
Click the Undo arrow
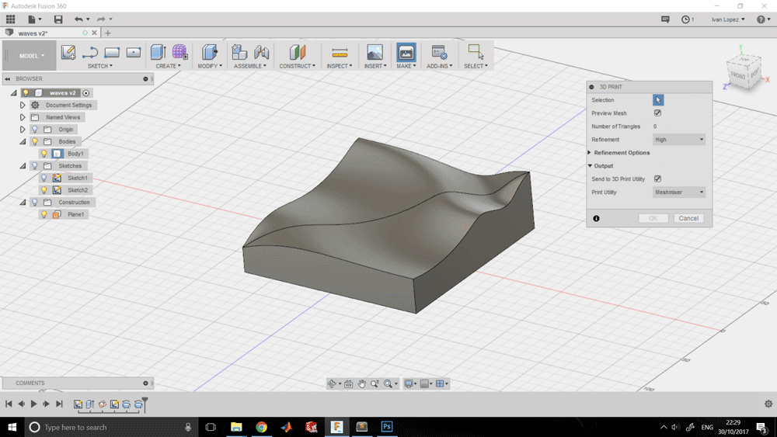pos(78,19)
